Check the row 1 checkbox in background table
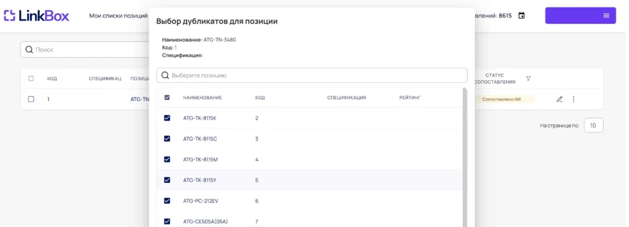The image size is (629, 227). (x=31, y=99)
